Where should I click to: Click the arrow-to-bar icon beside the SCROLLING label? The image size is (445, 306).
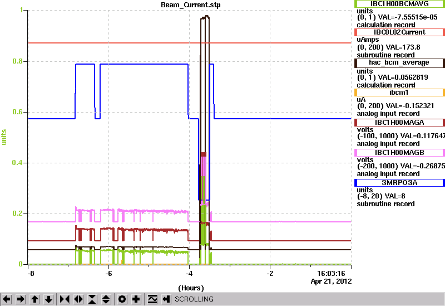[x=166, y=299]
